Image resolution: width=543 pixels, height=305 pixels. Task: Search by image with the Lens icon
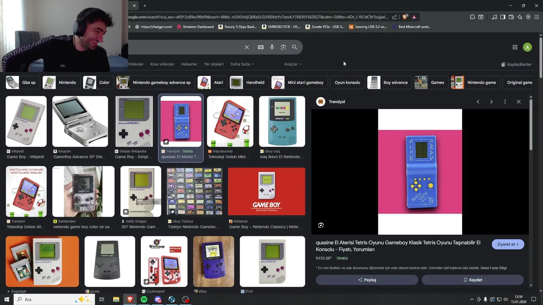point(283,47)
